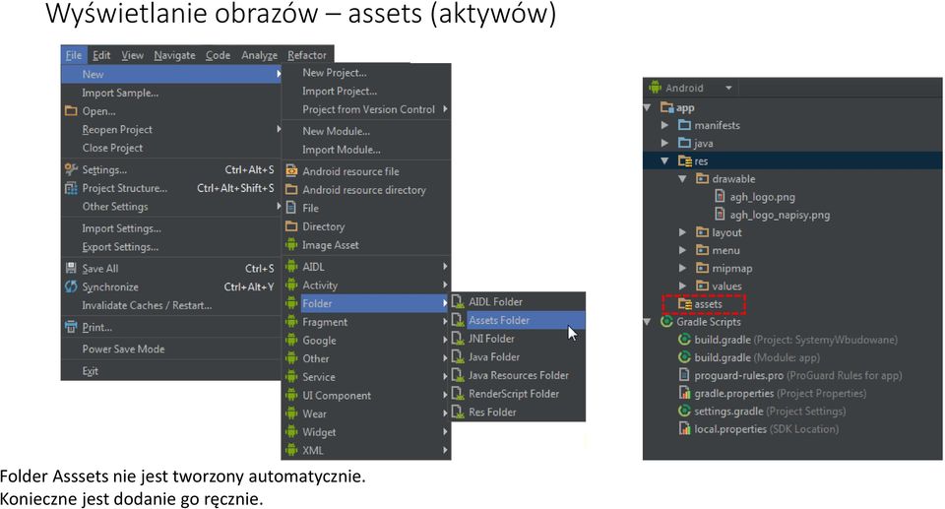
Task: Click the JNI Folder file icon
Action: [459, 339]
